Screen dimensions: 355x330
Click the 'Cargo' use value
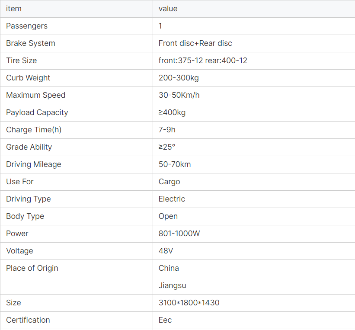(x=169, y=182)
